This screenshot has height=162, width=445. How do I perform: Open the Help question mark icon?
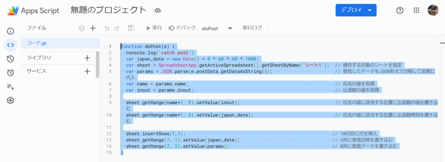[400, 10]
